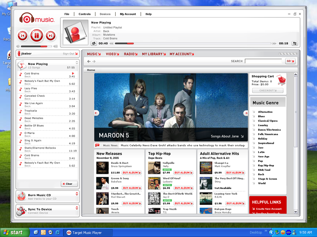The width and height of the screenshot is (317, 237).
Task: Open the RADIO dropdown tab
Action: [x=131, y=54]
